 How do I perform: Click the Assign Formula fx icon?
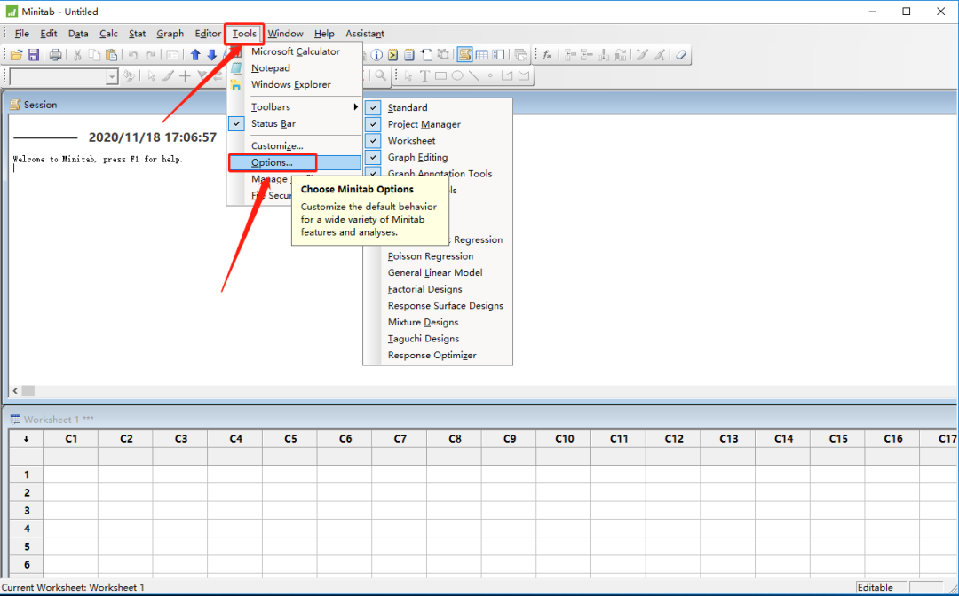tap(547, 55)
